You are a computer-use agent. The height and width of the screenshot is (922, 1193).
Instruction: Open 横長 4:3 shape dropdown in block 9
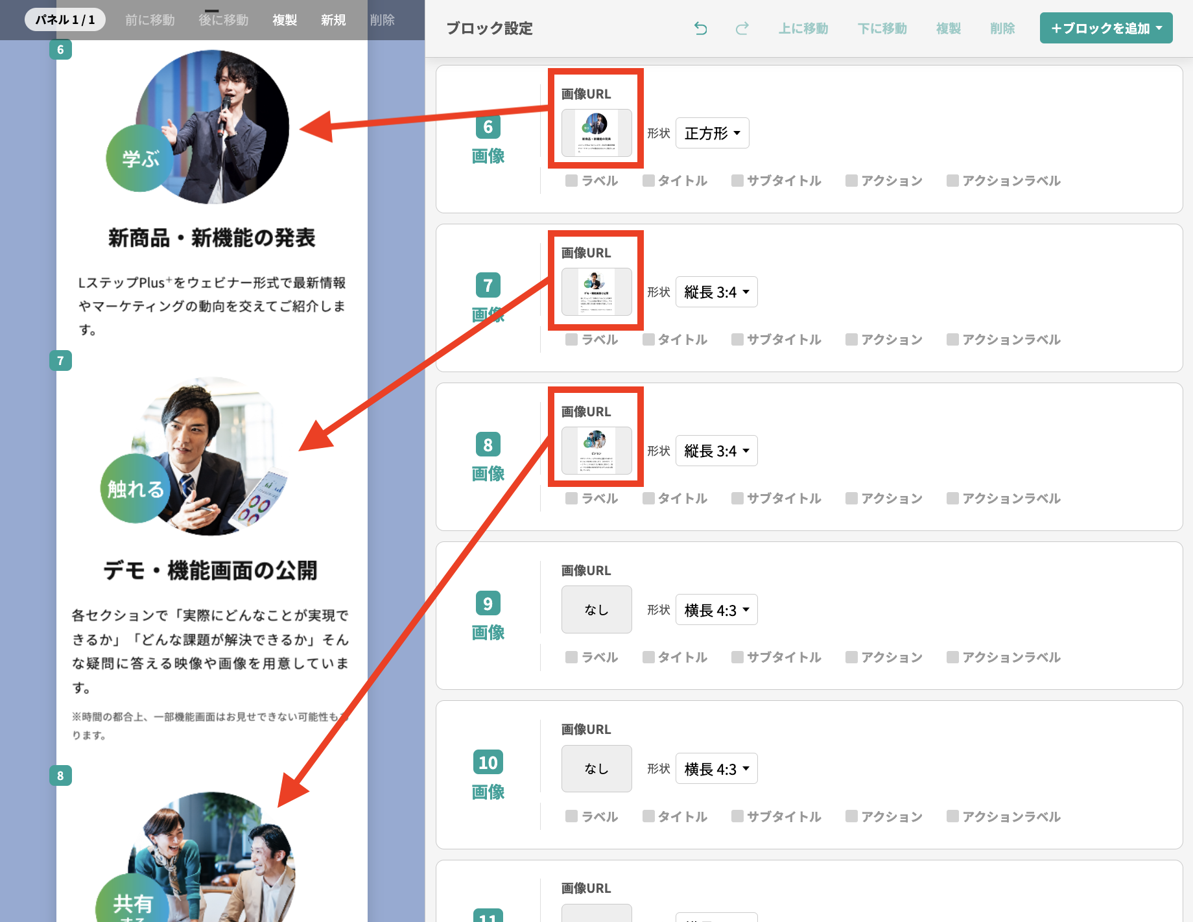[716, 609]
